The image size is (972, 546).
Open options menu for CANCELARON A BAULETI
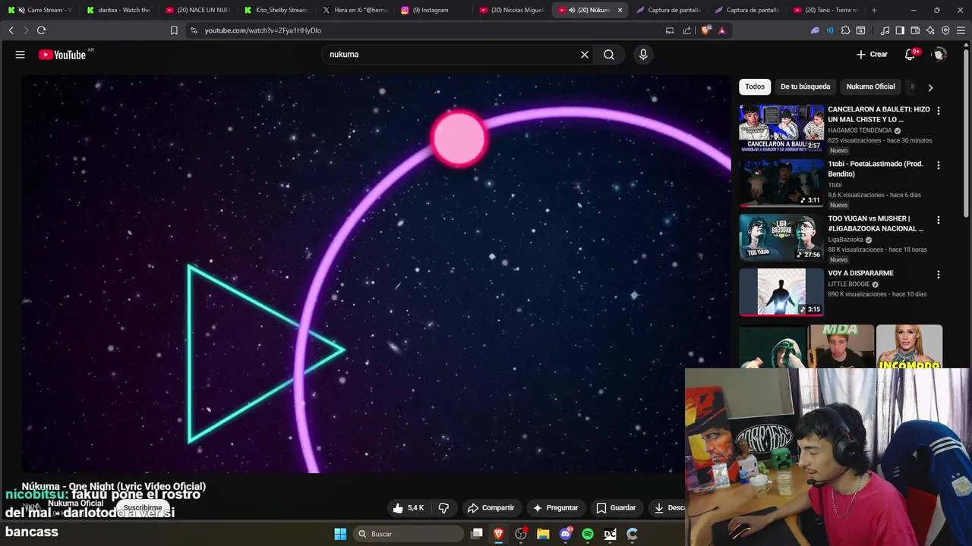pos(939,111)
